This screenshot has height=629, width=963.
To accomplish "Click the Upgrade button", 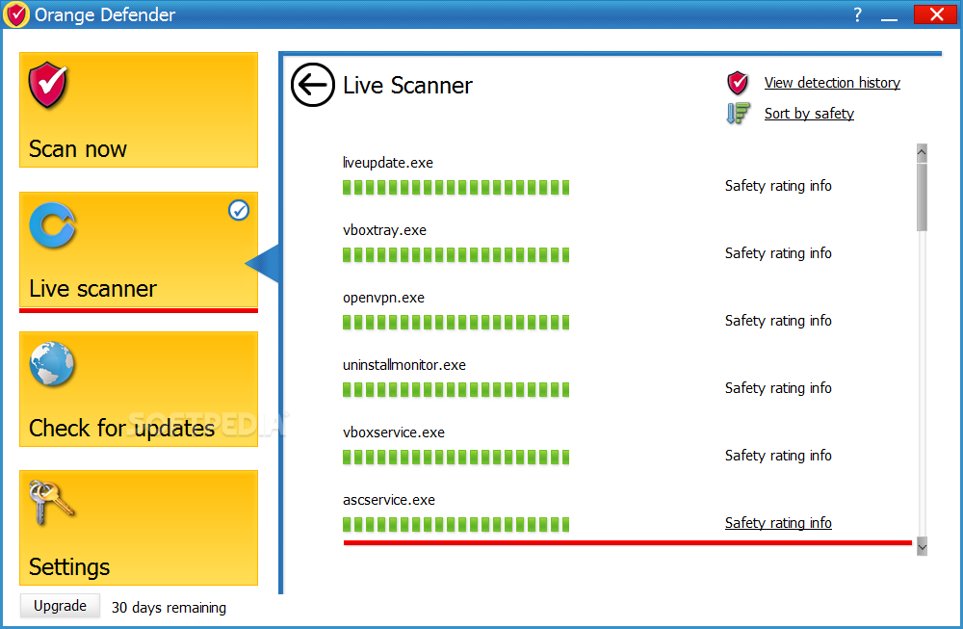I will point(60,606).
